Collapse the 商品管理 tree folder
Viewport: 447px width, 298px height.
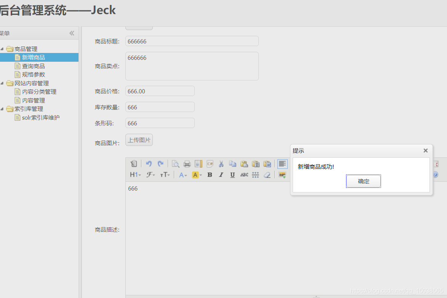click(2, 49)
